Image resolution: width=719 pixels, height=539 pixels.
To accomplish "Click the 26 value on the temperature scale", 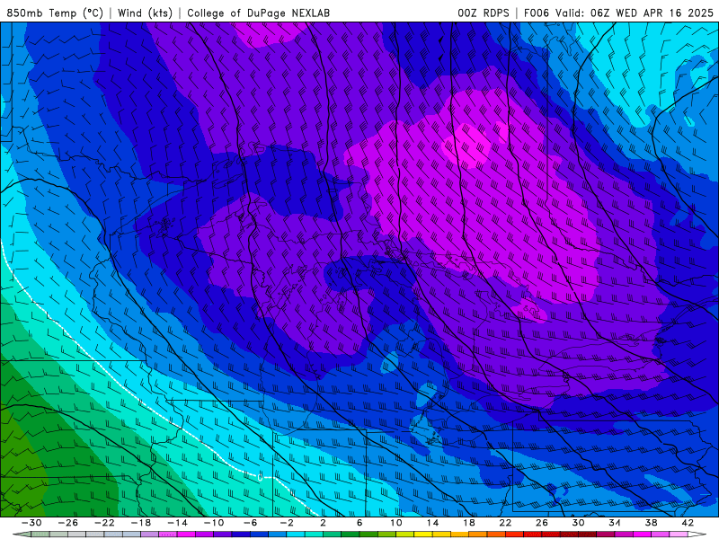I will pyautogui.click(x=542, y=523).
